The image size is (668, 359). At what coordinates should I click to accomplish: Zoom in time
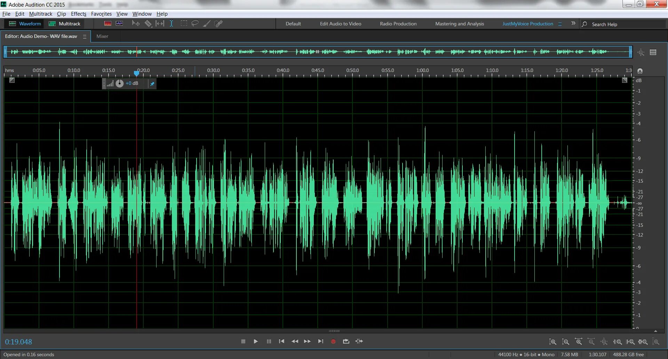579,342
